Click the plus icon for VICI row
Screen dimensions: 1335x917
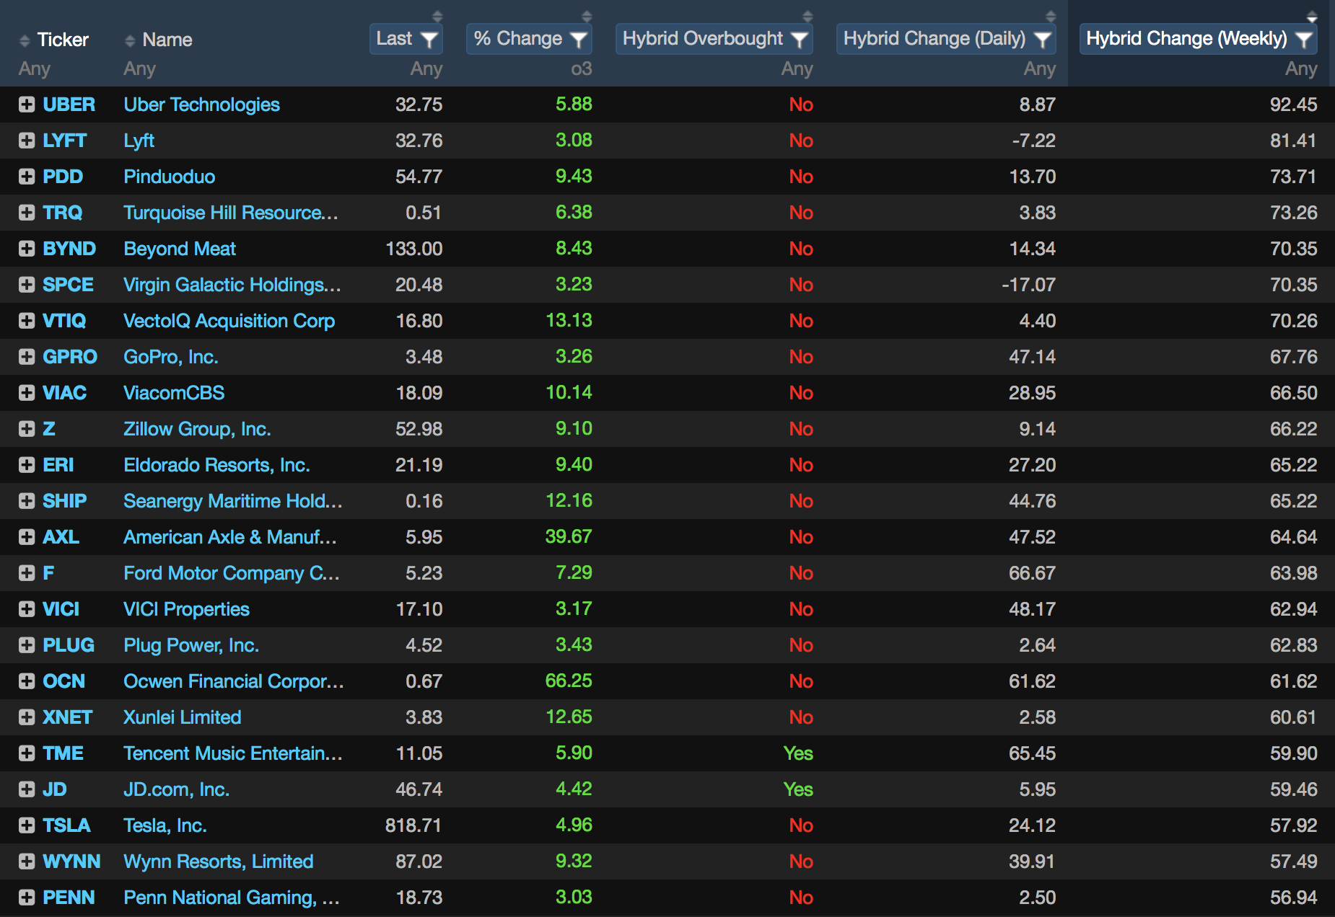(x=27, y=609)
